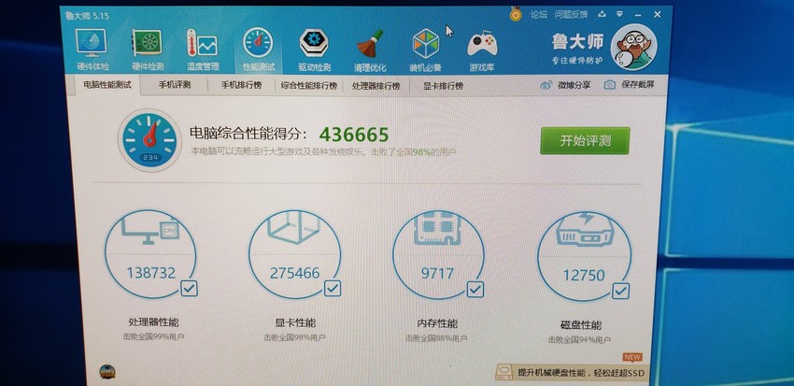Image resolution: width=794 pixels, height=386 pixels.
Task: Click the 保存截屏 text link
Action: 637,85
